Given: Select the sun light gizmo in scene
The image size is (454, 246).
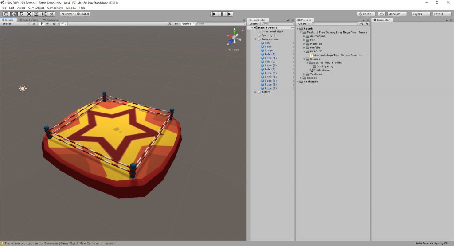Looking at the screenshot, I should point(23,88).
